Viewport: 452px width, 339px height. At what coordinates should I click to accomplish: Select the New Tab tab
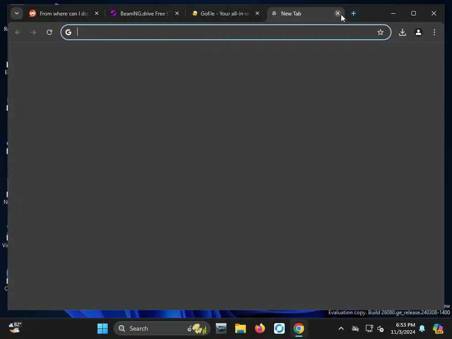coord(305,14)
